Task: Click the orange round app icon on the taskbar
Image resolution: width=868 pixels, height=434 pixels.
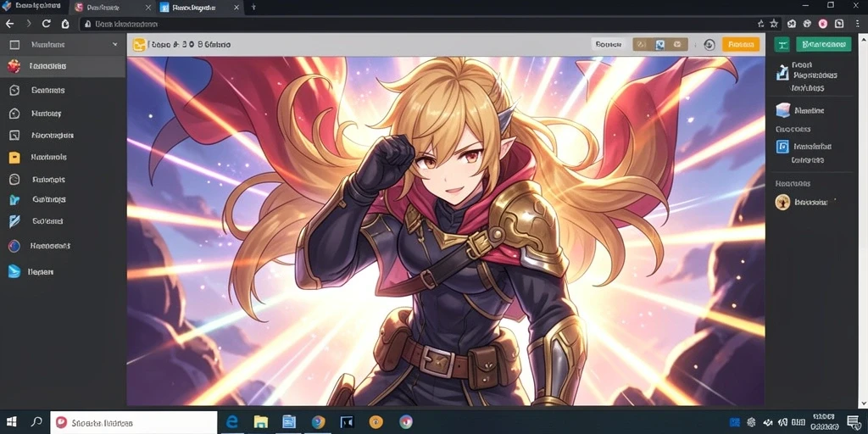Action: coord(376,422)
